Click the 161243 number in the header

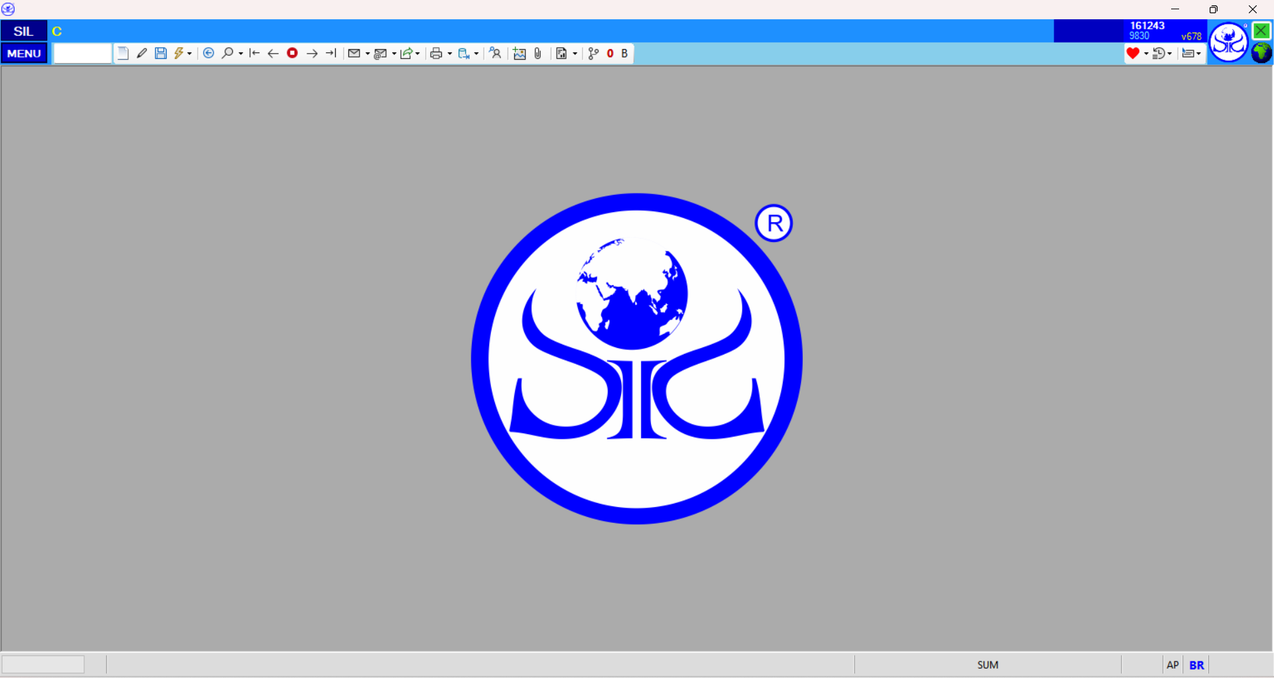[1147, 26]
